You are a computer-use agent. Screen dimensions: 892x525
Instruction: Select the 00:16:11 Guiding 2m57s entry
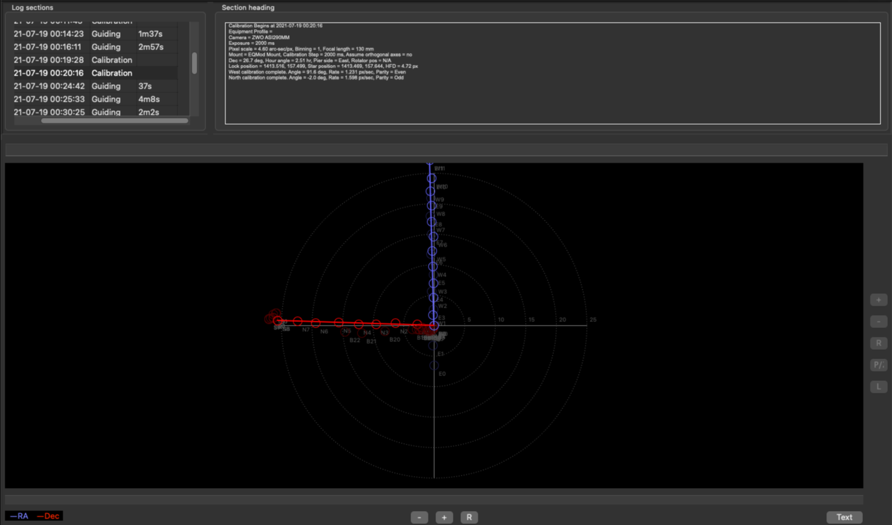95,47
